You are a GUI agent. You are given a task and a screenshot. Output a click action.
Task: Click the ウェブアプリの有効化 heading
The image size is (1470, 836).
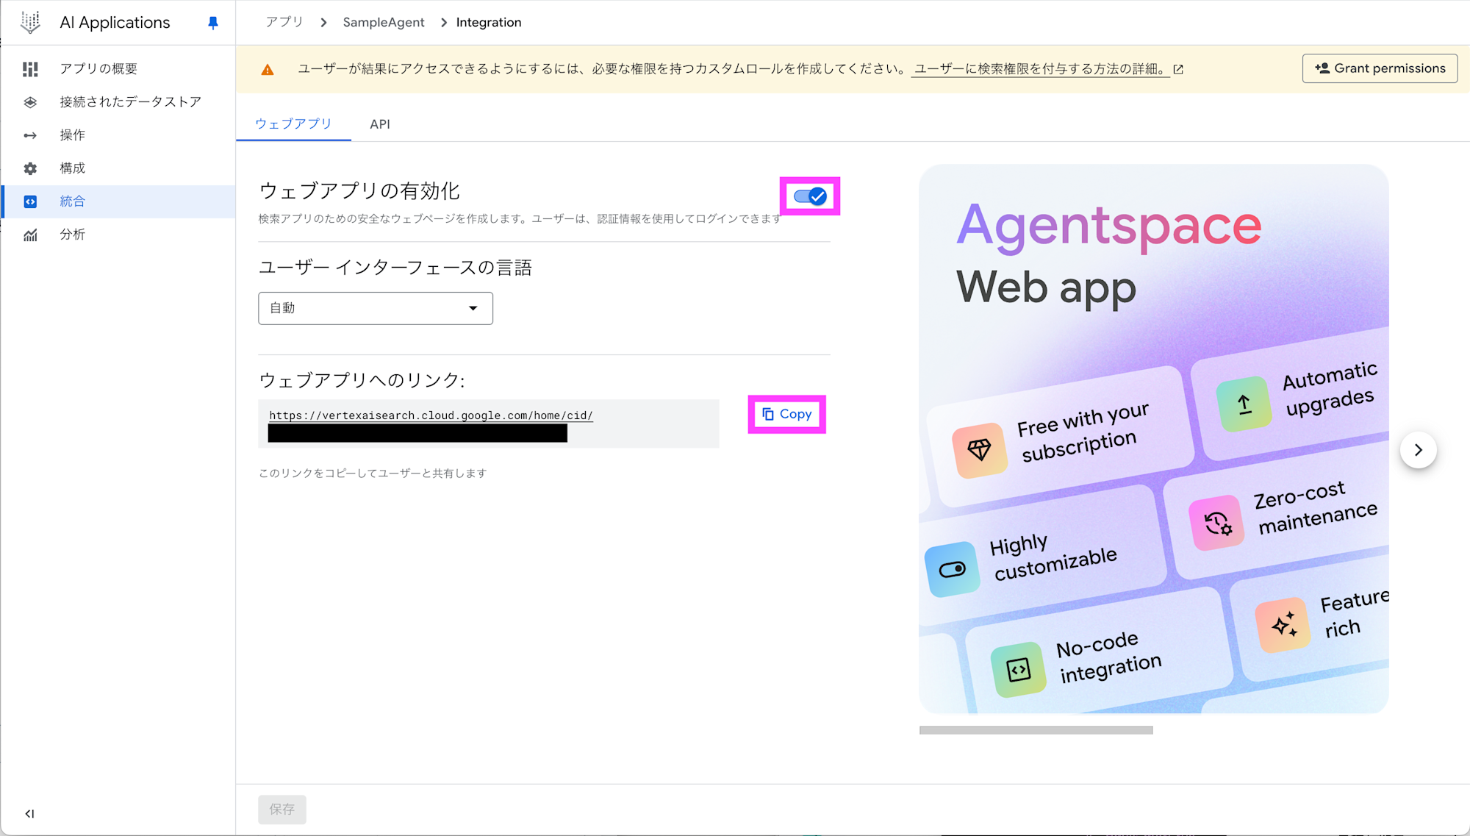pos(359,191)
